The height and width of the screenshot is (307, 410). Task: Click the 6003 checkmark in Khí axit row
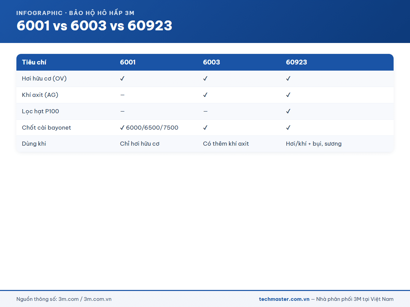(x=205, y=95)
